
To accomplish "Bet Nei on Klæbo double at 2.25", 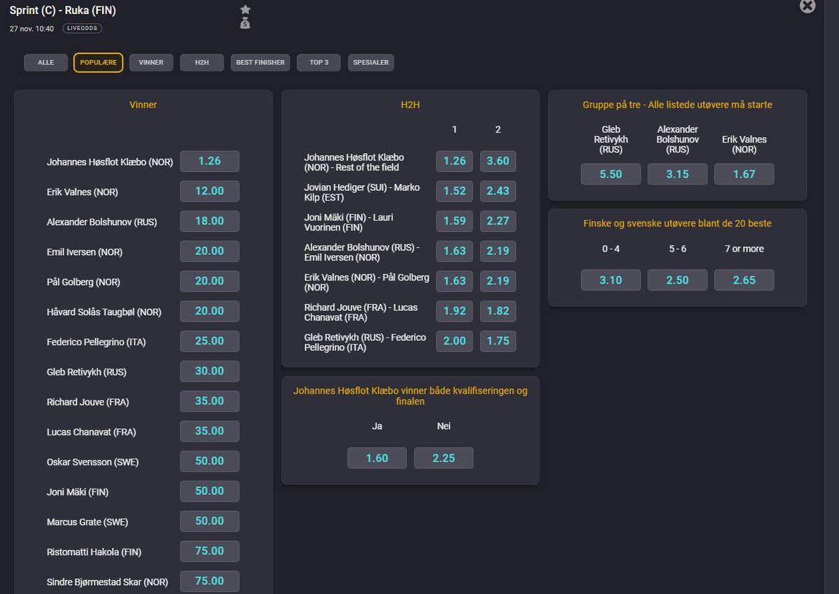I will tap(443, 458).
